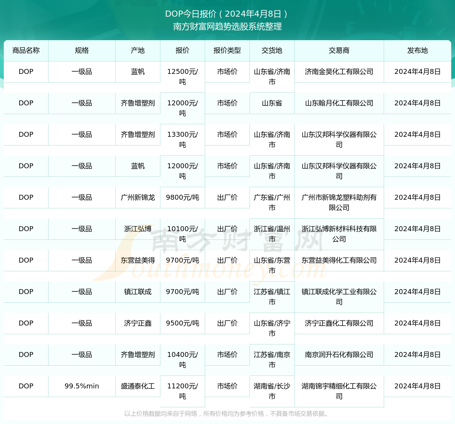
Task: Click the price '11200元/吨'
Action: 182,391
